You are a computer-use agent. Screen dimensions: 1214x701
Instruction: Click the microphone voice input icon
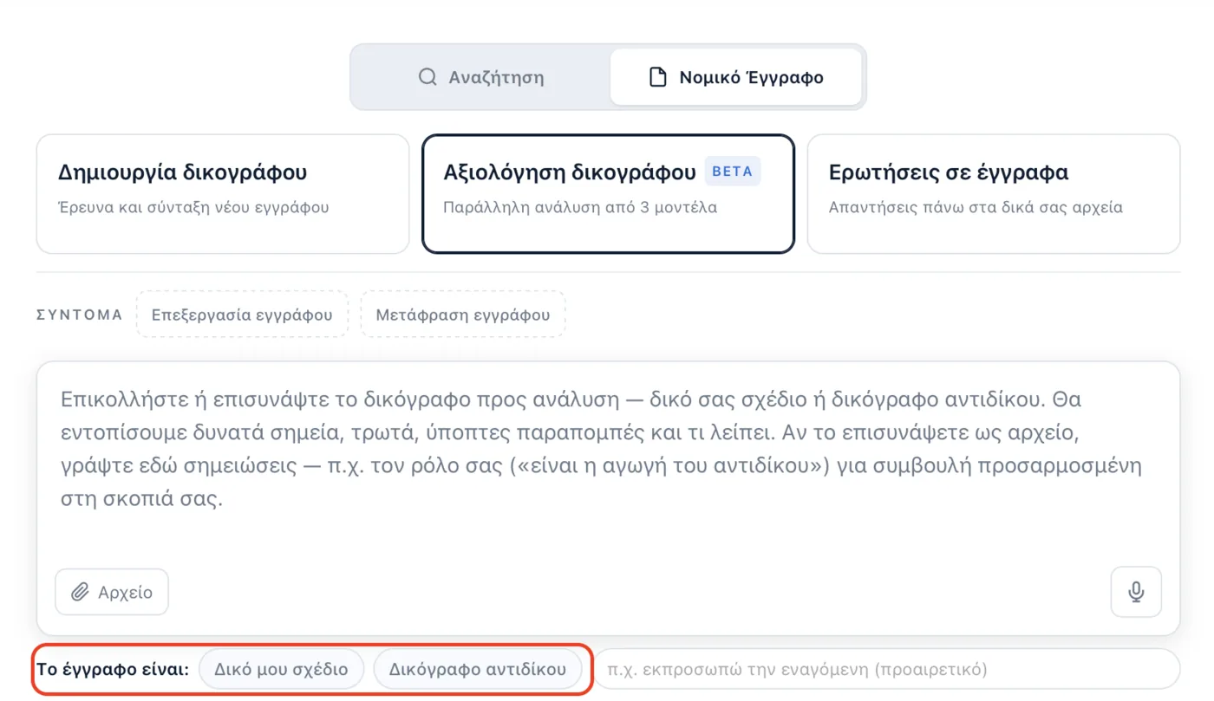click(1136, 592)
